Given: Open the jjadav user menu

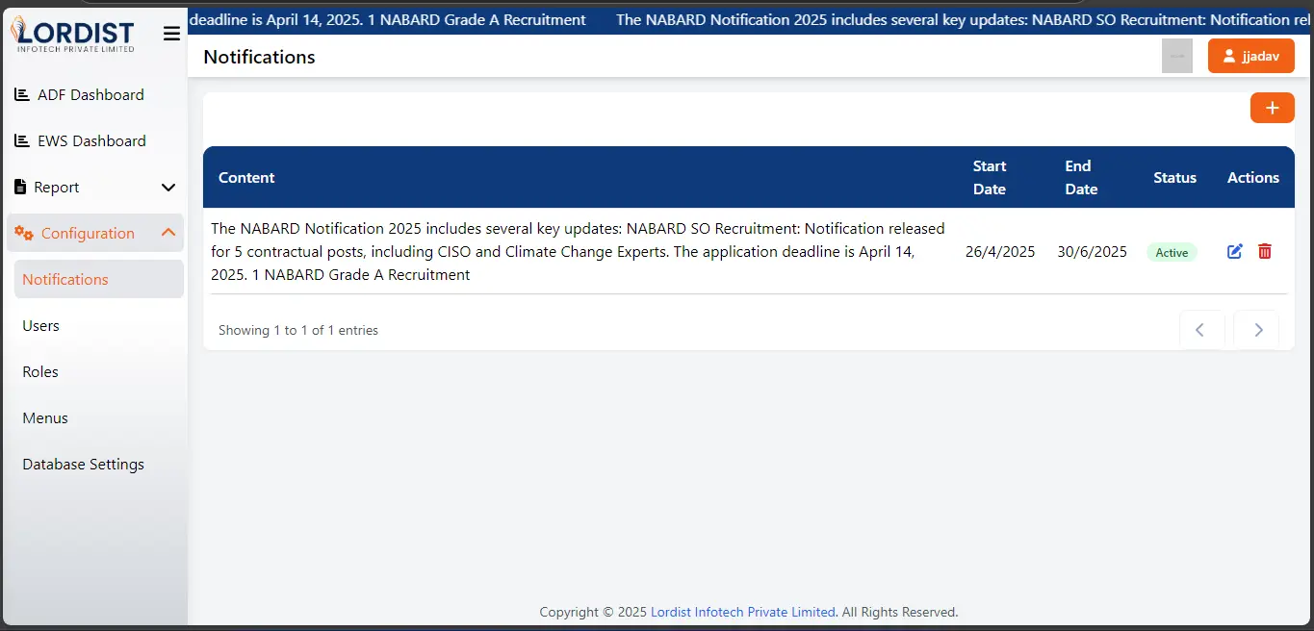Looking at the screenshot, I should pos(1250,56).
